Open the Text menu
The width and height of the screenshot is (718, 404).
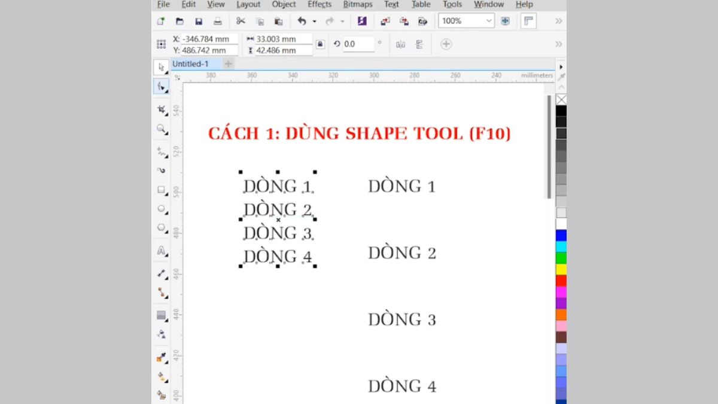click(391, 4)
